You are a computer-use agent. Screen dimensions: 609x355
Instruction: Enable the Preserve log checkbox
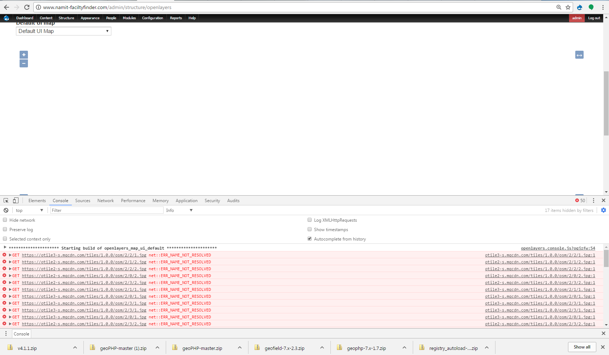tap(5, 229)
